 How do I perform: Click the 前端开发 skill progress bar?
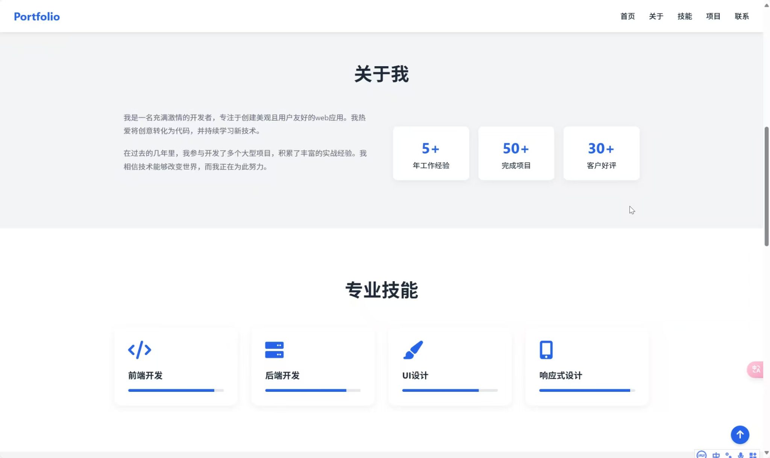(x=176, y=390)
